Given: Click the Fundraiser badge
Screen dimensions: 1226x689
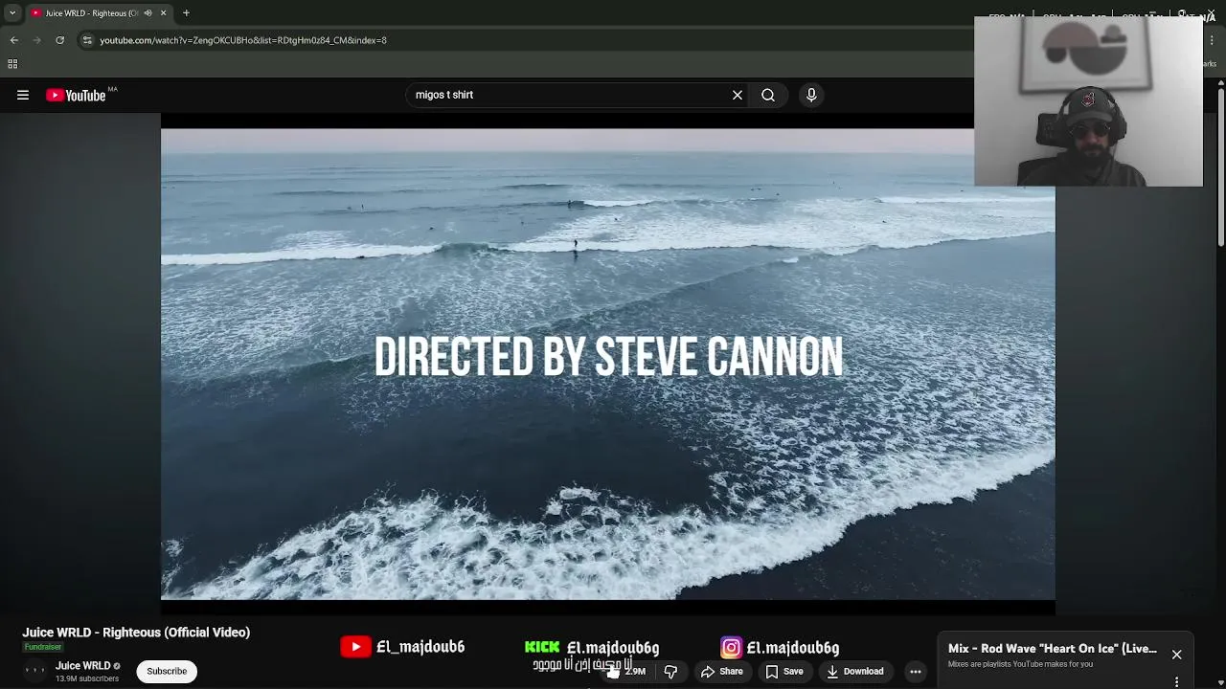Looking at the screenshot, I should coord(43,647).
